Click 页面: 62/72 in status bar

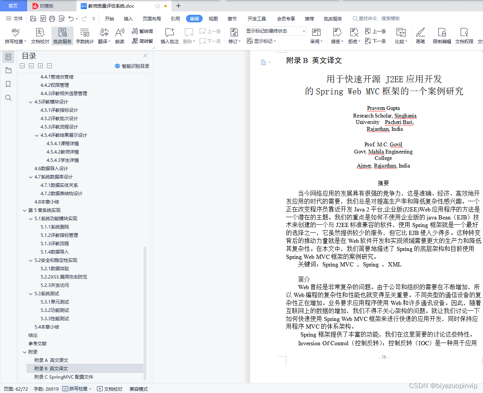(x=16, y=389)
